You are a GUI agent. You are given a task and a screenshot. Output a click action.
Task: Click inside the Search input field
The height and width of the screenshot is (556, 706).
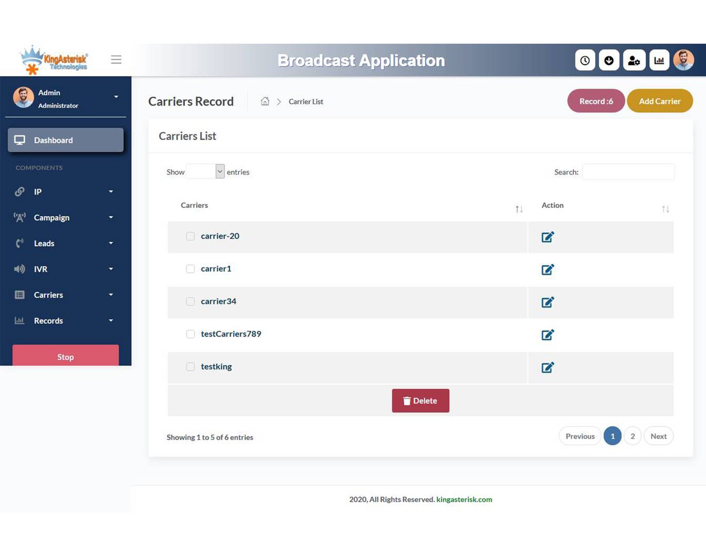coord(628,171)
